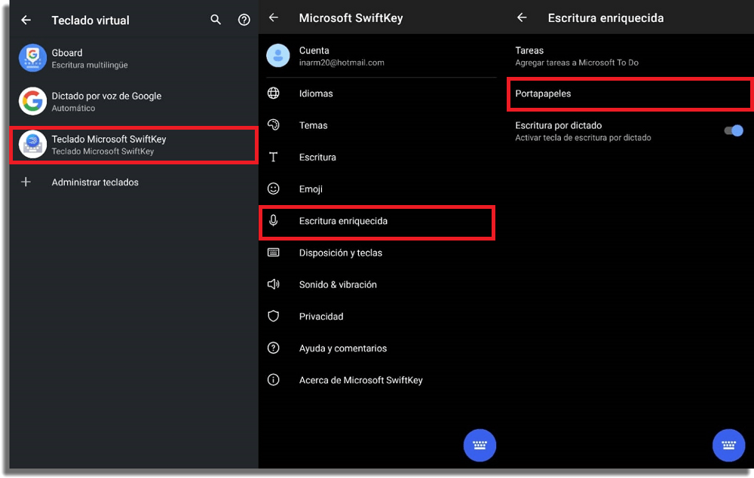Screen dimensions: 754x478
Task: Open Acerca de Microsoft SwiftKey
Action: [378, 380]
